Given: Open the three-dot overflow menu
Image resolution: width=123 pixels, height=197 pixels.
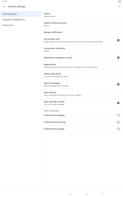Looking at the screenshot, I should tap(119, 7).
